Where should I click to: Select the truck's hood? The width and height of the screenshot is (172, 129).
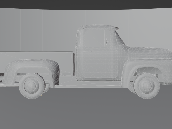[150, 53]
